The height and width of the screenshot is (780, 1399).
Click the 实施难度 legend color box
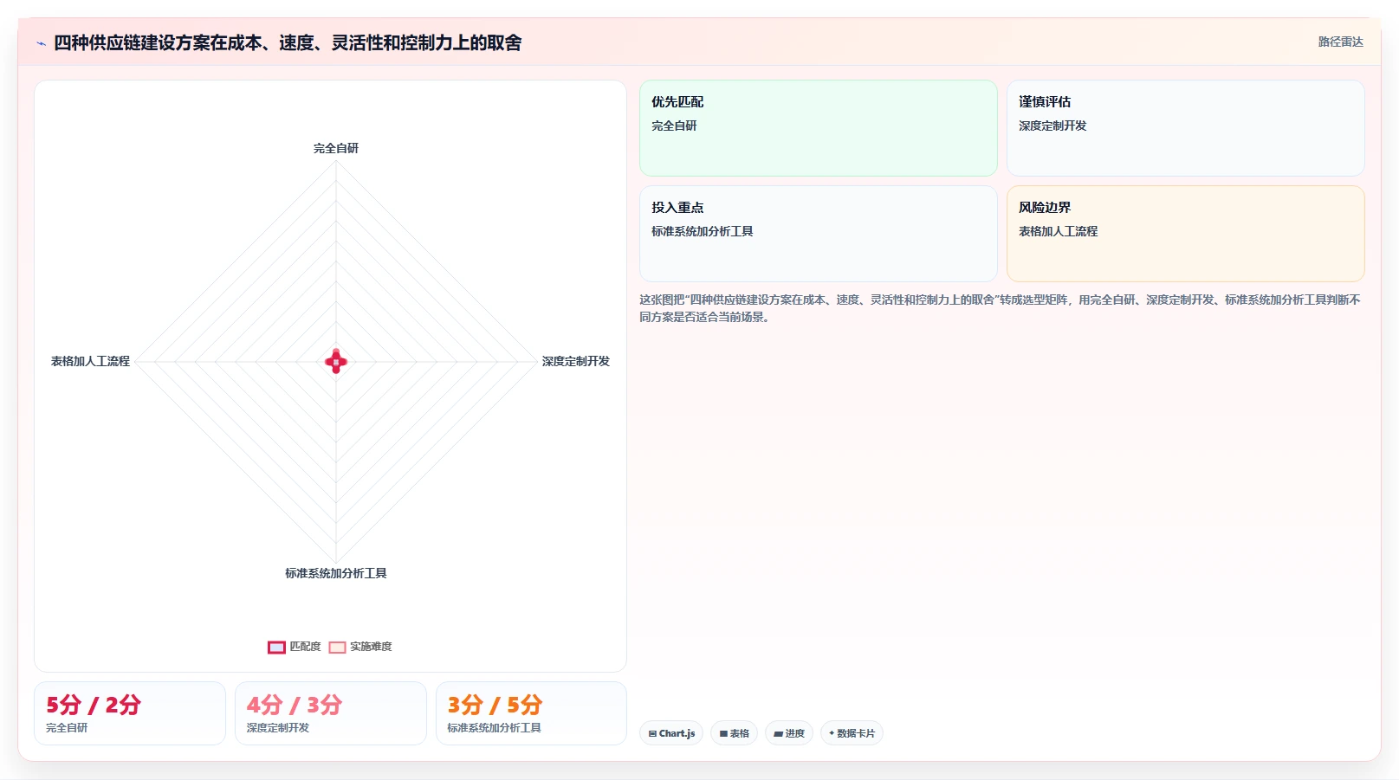click(x=337, y=648)
